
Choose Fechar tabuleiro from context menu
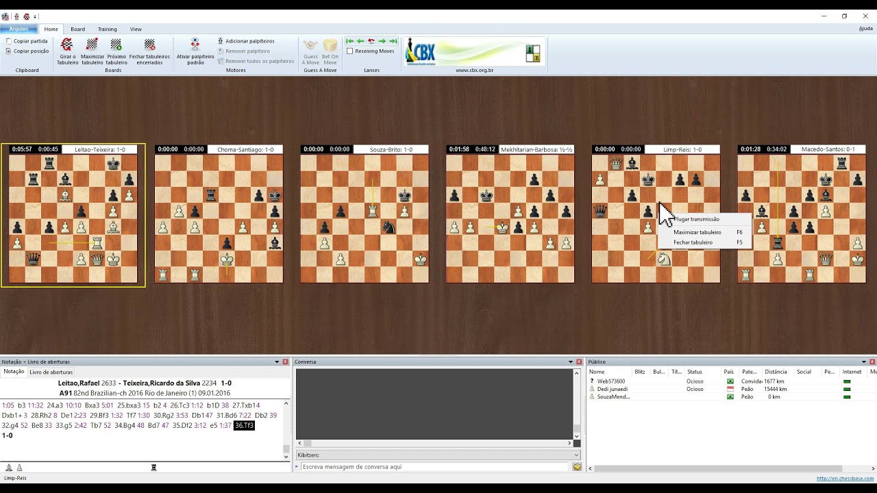(704, 242)
